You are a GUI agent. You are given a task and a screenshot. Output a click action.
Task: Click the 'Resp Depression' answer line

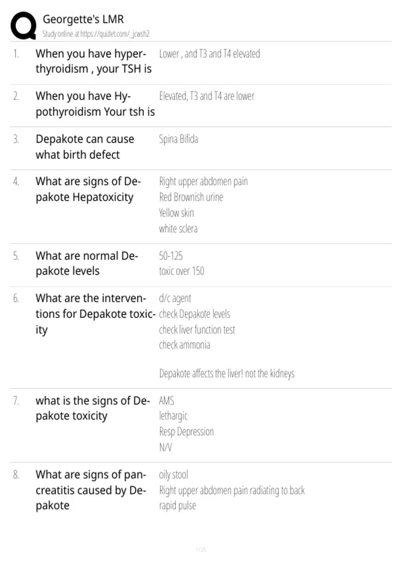pyautogui.click(x=186, y=432)
